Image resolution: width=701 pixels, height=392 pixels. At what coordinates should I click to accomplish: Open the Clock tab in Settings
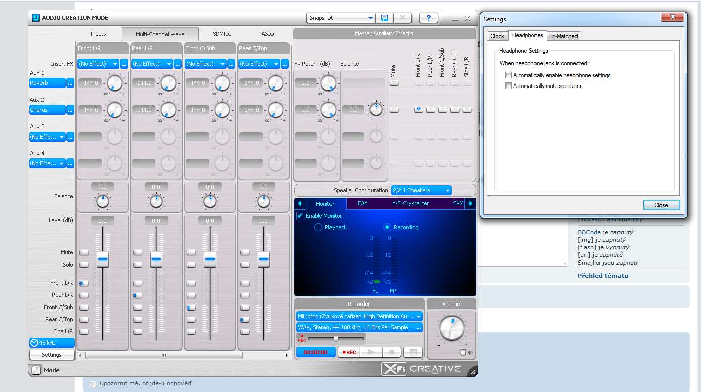tap(498, 36)
